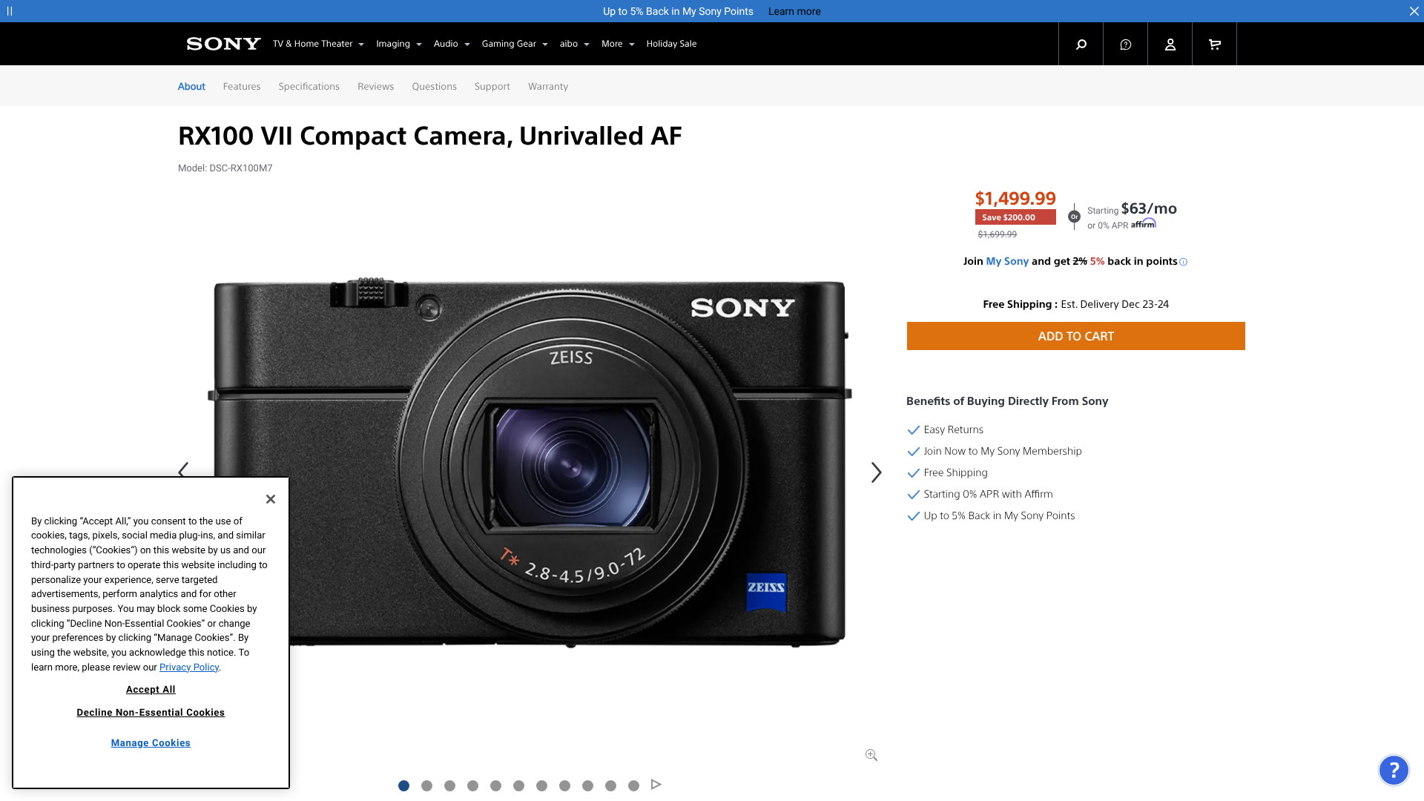Viewport: 1424px width, 801px height.
Task: Close the promo banner
Action: [x=1415, y=10]
